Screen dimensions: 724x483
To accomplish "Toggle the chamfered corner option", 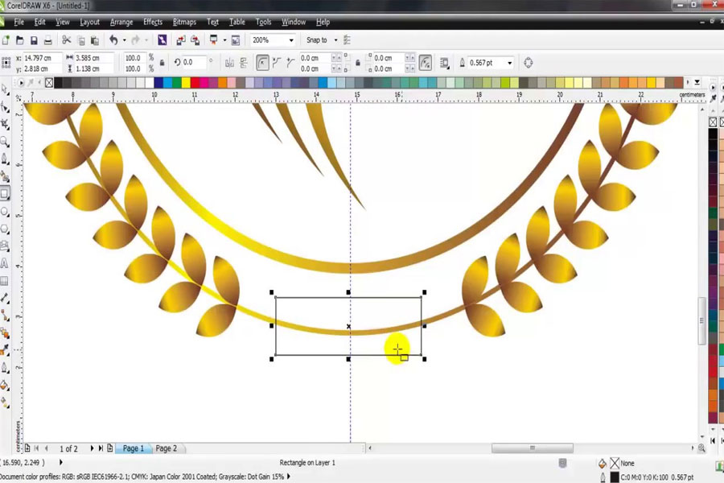I will tap(290, 63).
